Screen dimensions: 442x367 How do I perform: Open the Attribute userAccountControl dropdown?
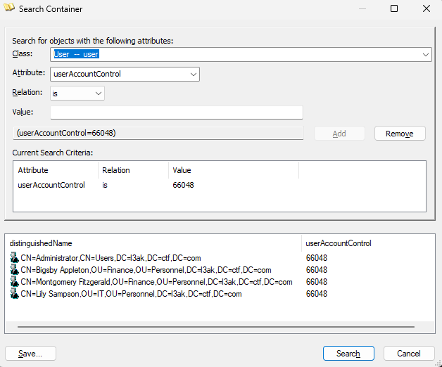coord(194,74)
